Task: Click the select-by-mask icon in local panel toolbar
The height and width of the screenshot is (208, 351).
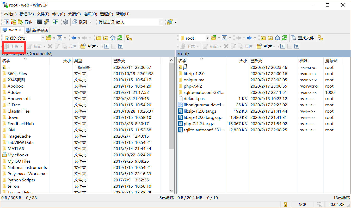Action: click(x=121, y=46)
